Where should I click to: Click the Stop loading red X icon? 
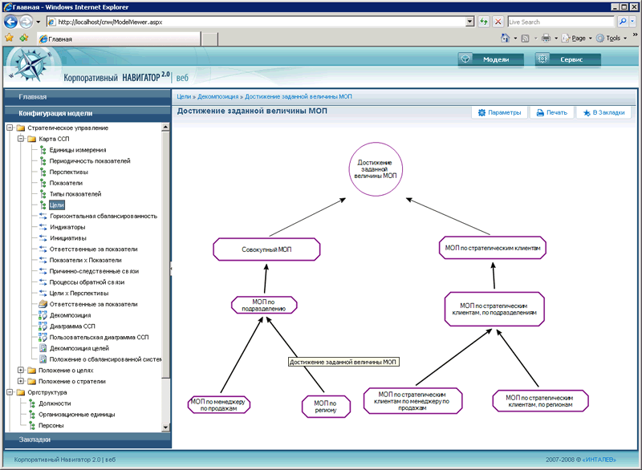[x=498, y=22]
